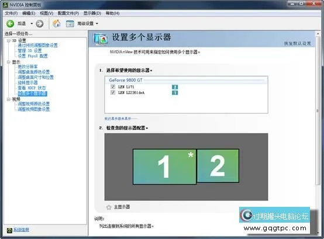The image size is (324, 239).
Task: Click the green Back arrow icon
Action: (10, 23)
